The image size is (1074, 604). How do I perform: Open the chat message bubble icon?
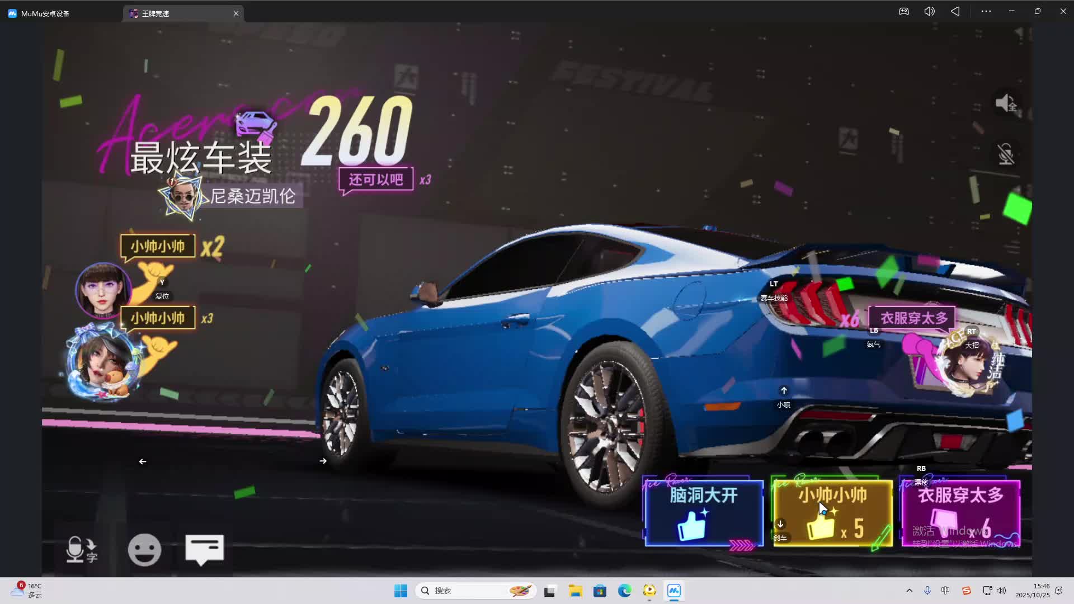coord(204,549)
